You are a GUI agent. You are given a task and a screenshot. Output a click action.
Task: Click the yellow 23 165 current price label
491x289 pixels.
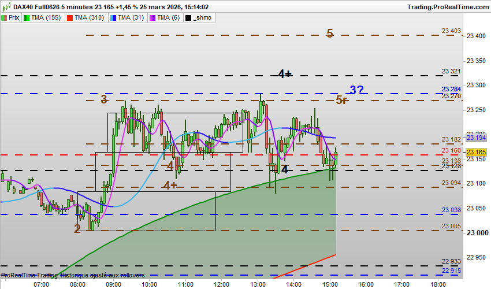(476, 153)
